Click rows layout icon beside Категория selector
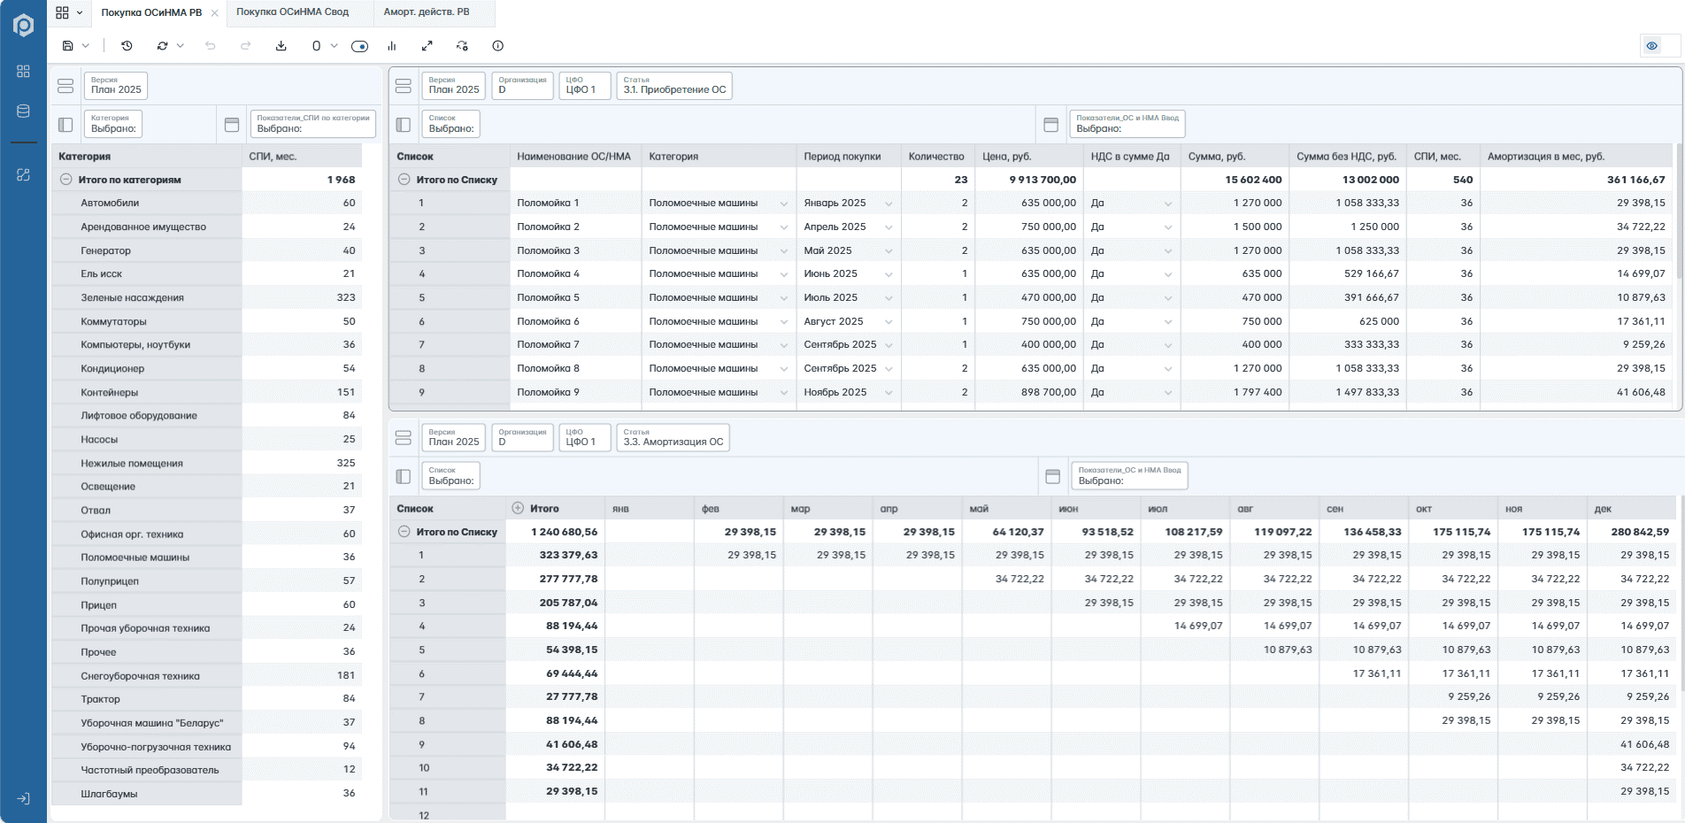Screen dimensions: 1685x823 coord(65,125)
